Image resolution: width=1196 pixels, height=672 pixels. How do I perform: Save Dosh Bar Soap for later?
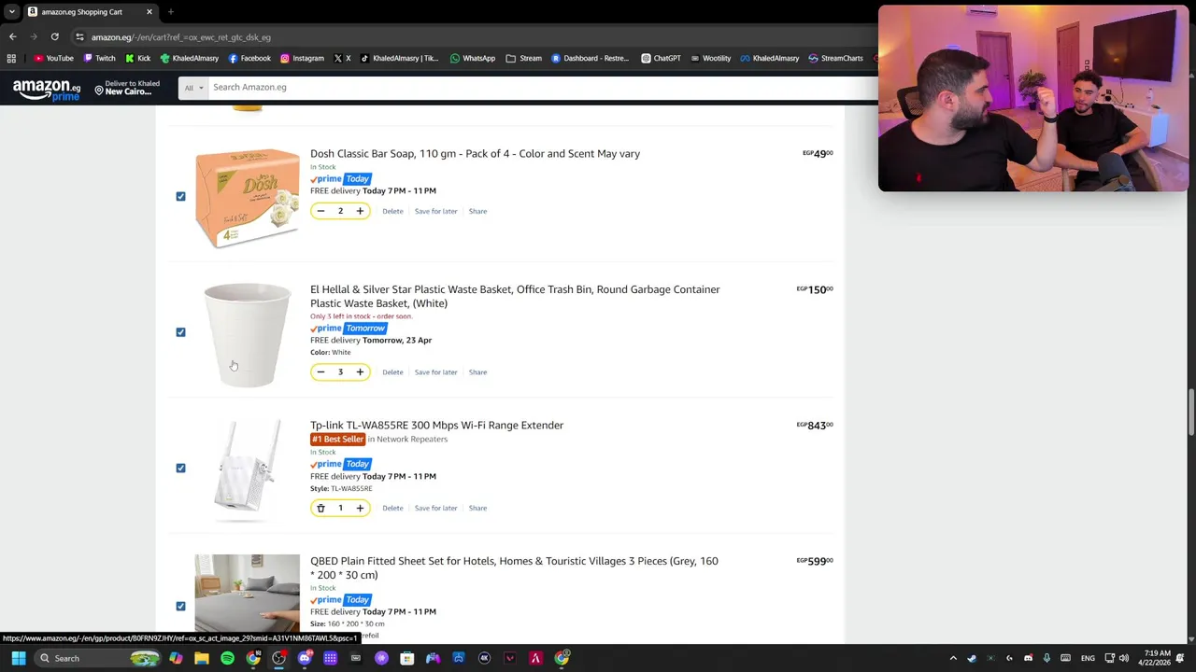tap(435, 211)
